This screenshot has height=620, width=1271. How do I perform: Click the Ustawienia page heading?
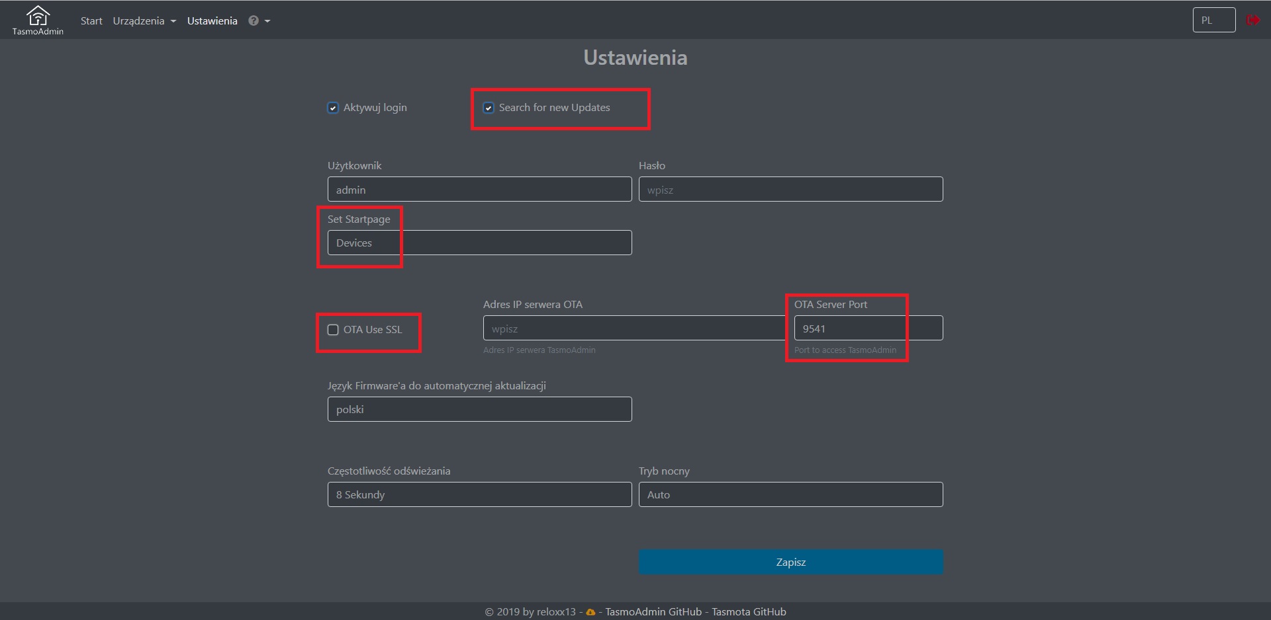point(635,58)
